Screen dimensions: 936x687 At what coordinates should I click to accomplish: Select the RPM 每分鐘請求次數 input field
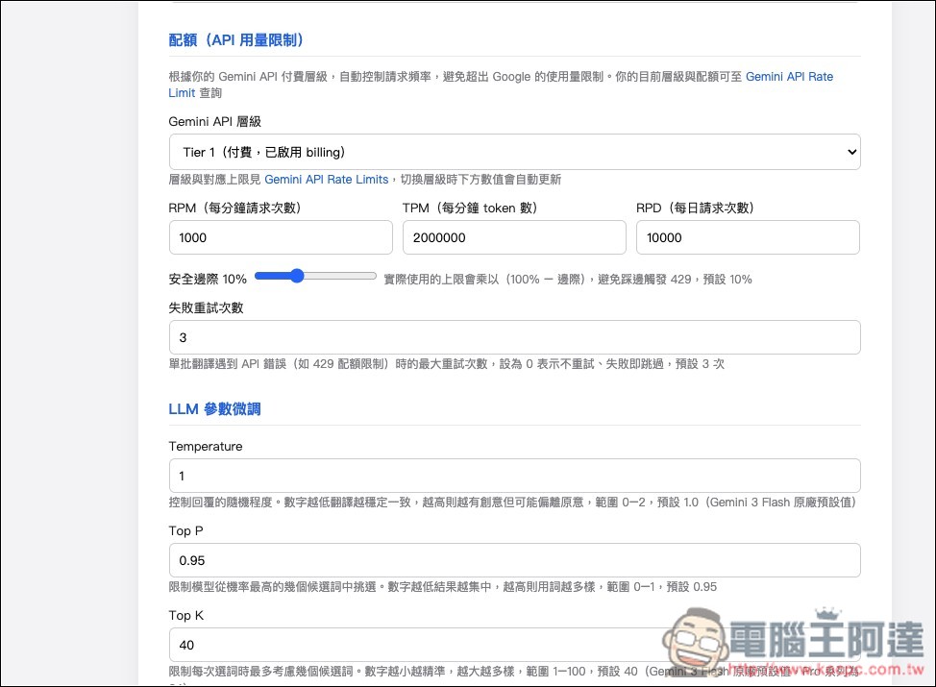pos(281,237)
